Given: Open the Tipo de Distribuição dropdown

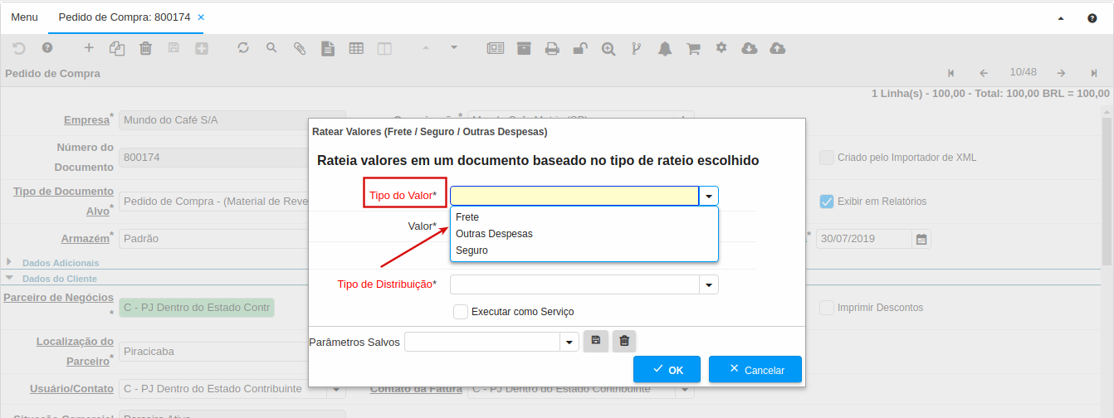Looking at the screenshot, I should coord(709,285).
